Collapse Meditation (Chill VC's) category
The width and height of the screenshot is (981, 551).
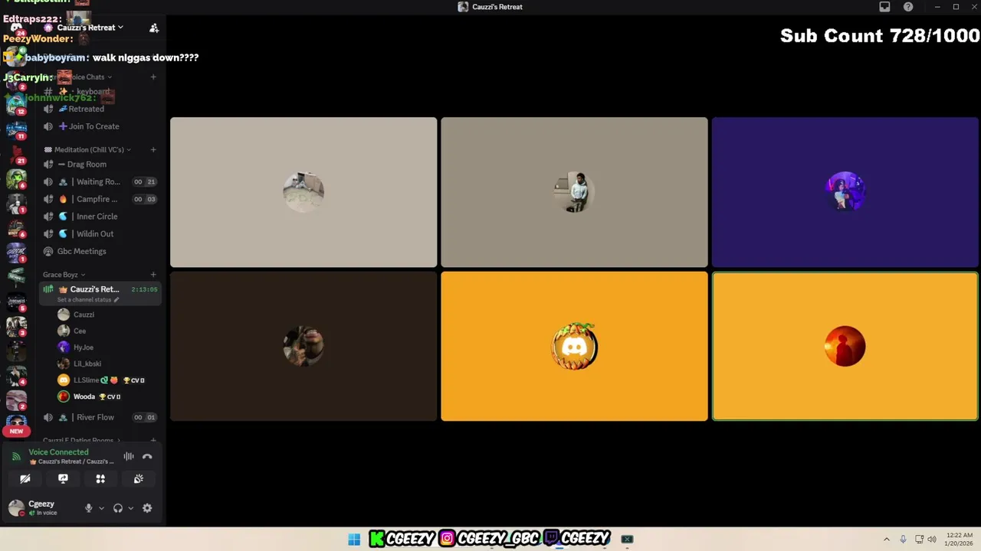pos(87,150)
